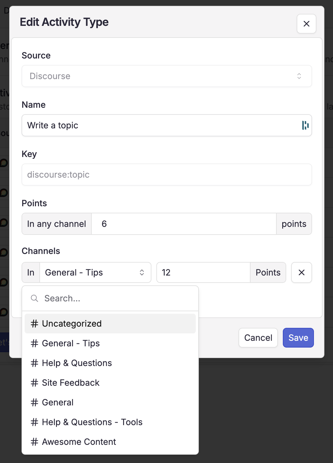Open the Source dropdown showing Discourse

coord(166,76)
